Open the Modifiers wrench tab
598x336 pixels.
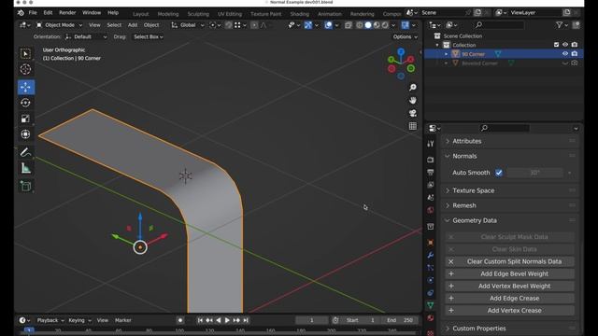click(431, 255)
